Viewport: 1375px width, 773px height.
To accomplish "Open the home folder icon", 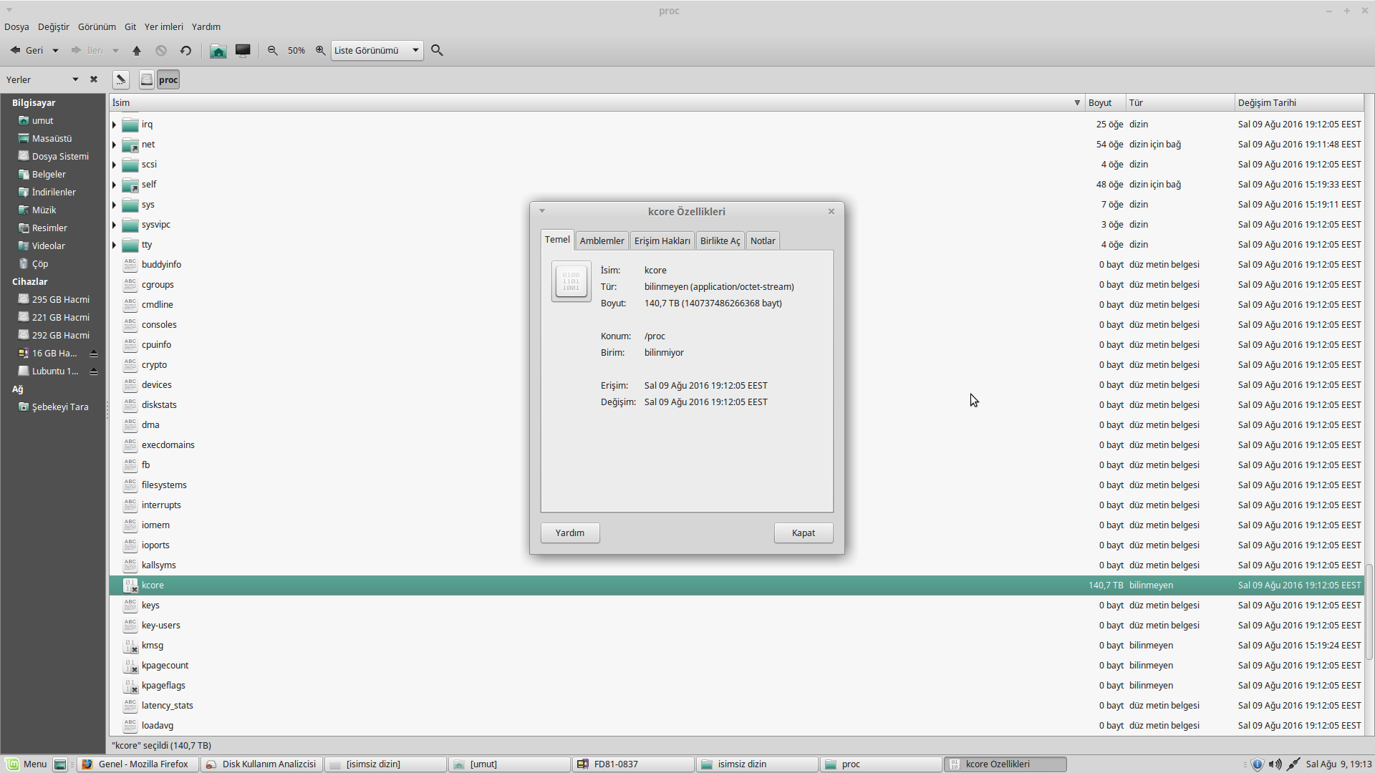I will click(218, 51).
